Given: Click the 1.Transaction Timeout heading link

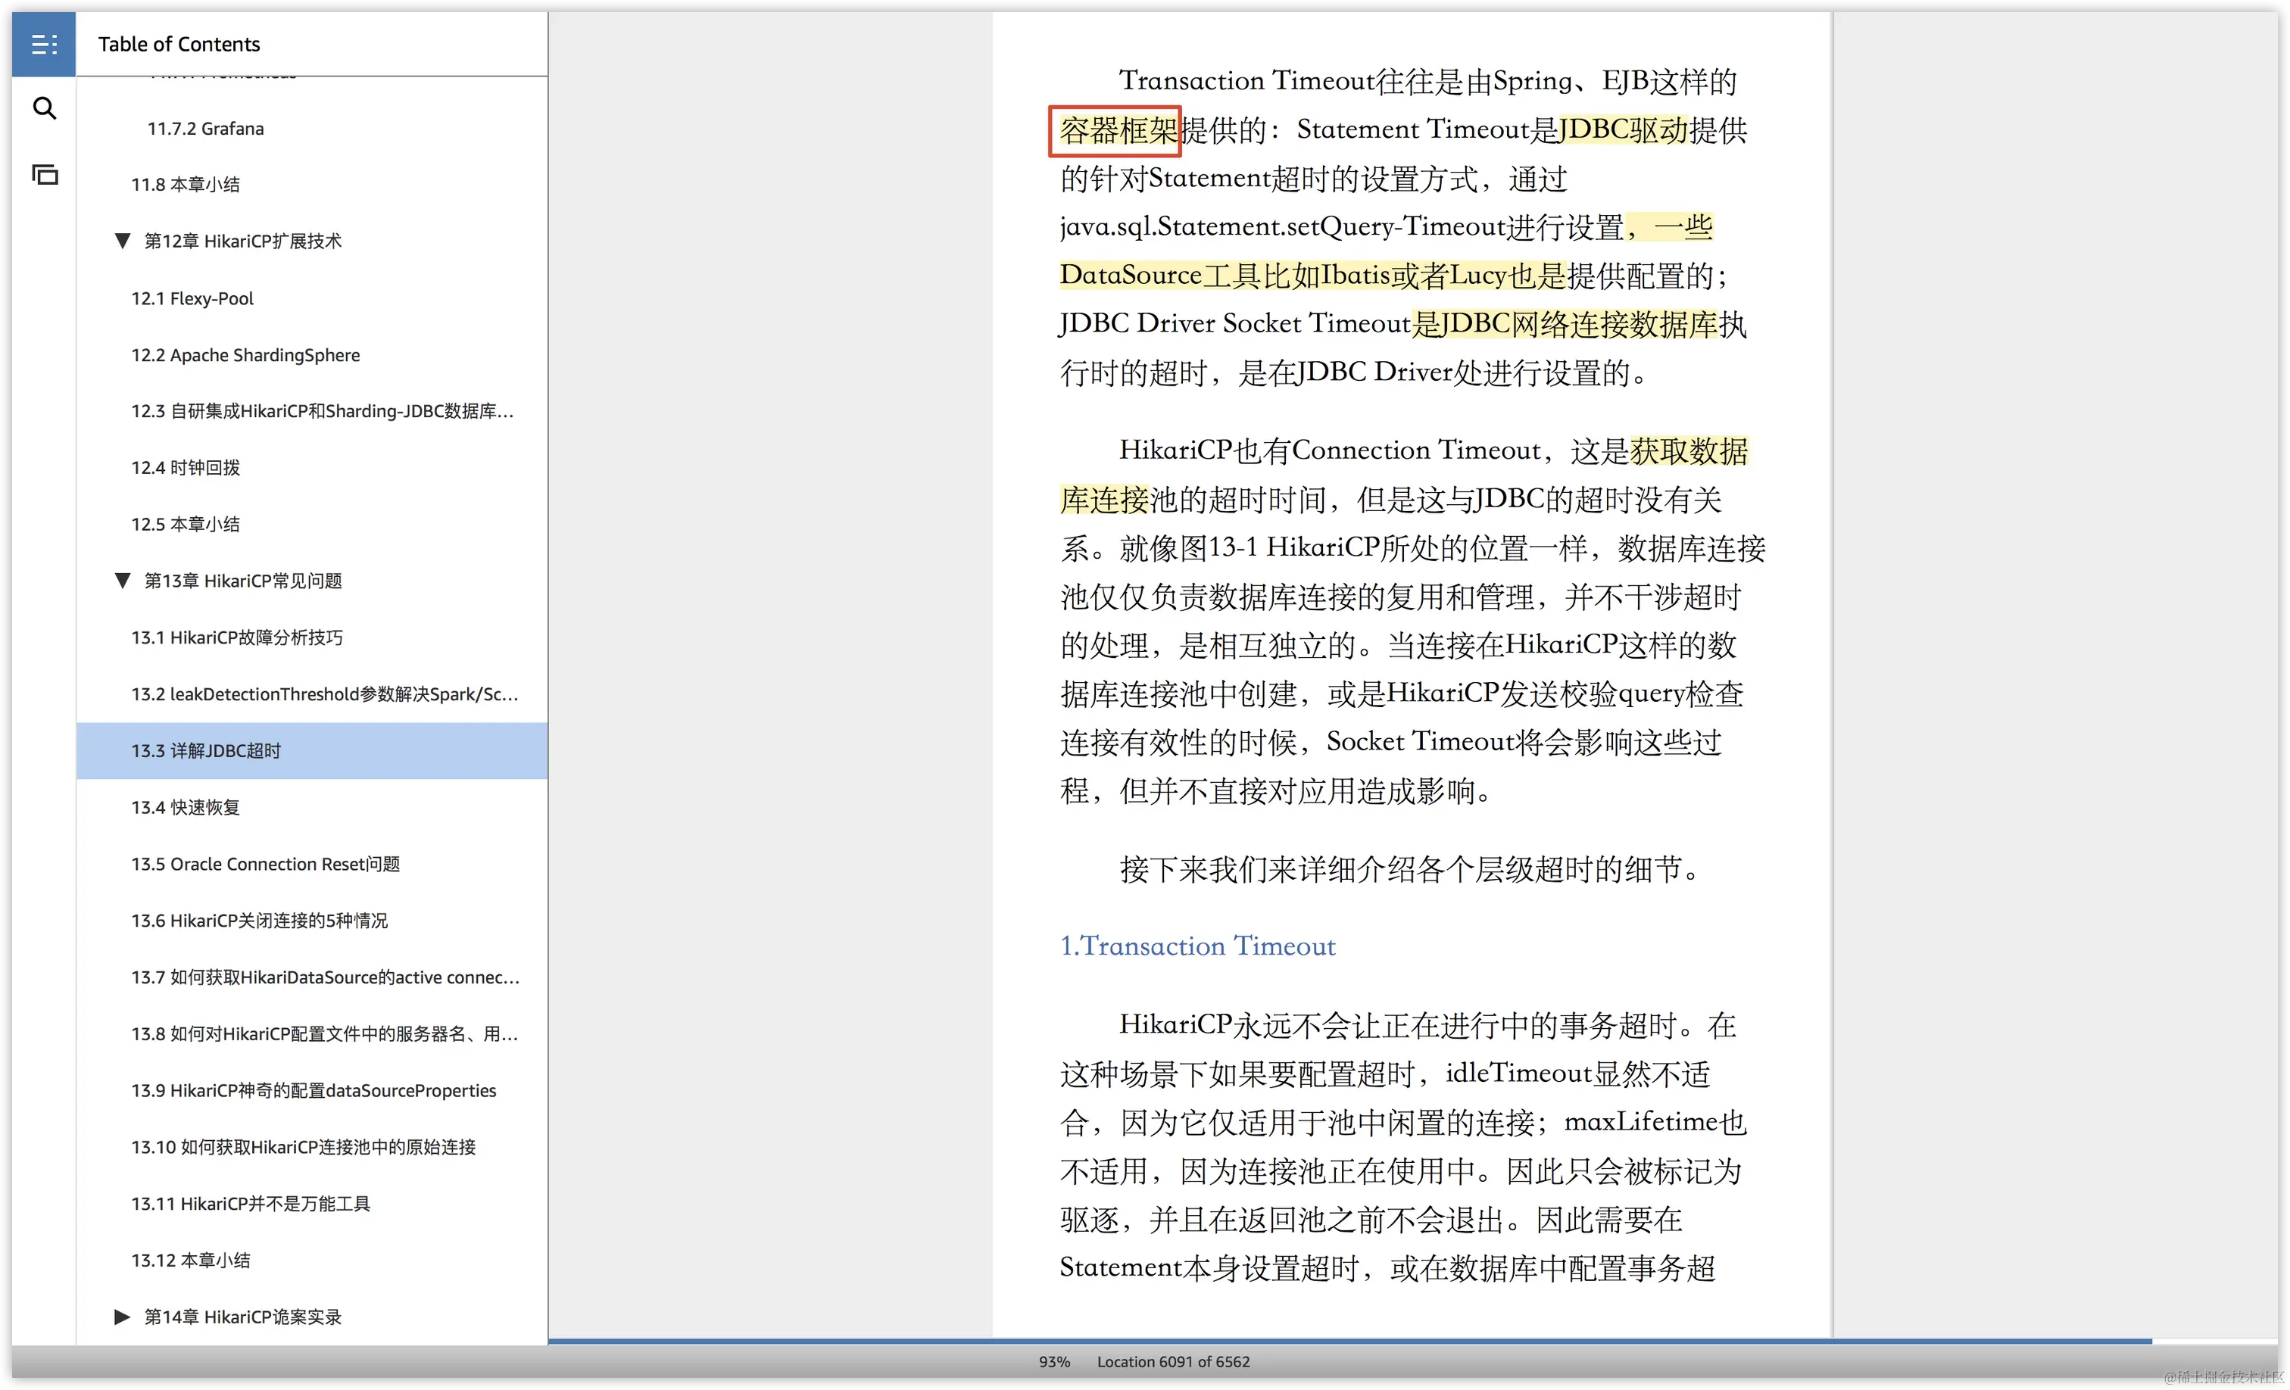Looking at the screenshot, I should pyautogui.click(x=1197, y=946).
